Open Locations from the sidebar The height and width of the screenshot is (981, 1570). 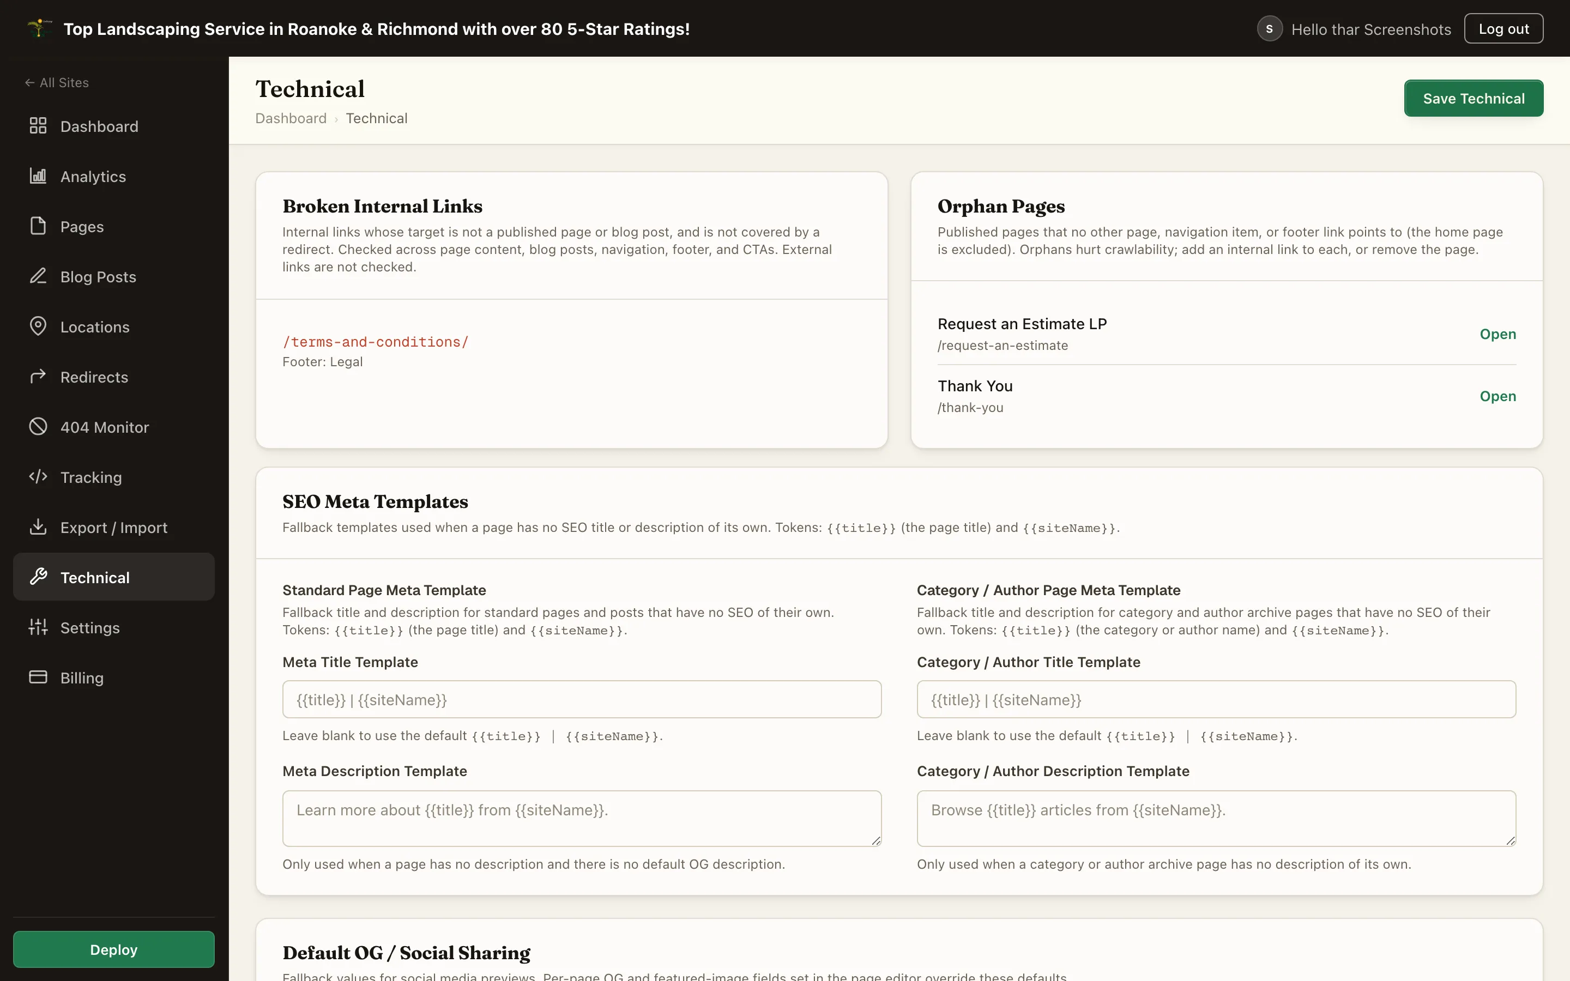click(113, 326)
